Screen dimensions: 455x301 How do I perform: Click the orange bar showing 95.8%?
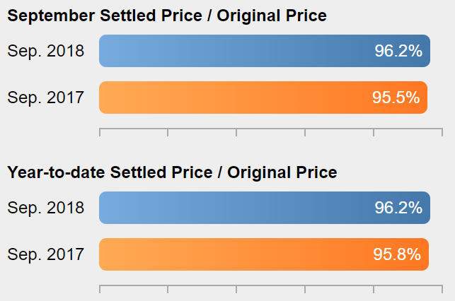coord(264,254)
